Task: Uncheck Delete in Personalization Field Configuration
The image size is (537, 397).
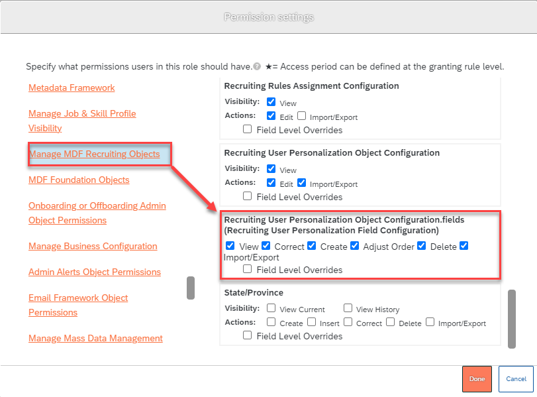Action: pos(422,246)
